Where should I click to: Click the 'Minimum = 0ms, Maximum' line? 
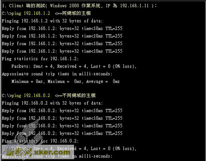click(x=65, y=81)
